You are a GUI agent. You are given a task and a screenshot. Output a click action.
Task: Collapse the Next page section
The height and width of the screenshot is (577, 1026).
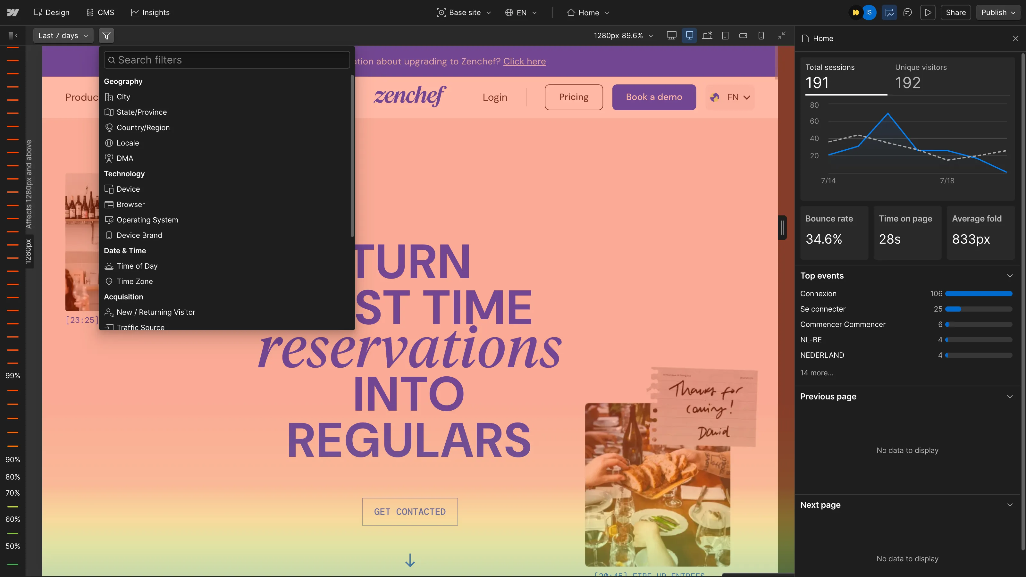[x=1010, y=505]
